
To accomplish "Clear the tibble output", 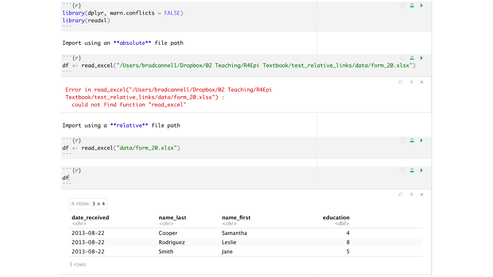I will [422, 194].
